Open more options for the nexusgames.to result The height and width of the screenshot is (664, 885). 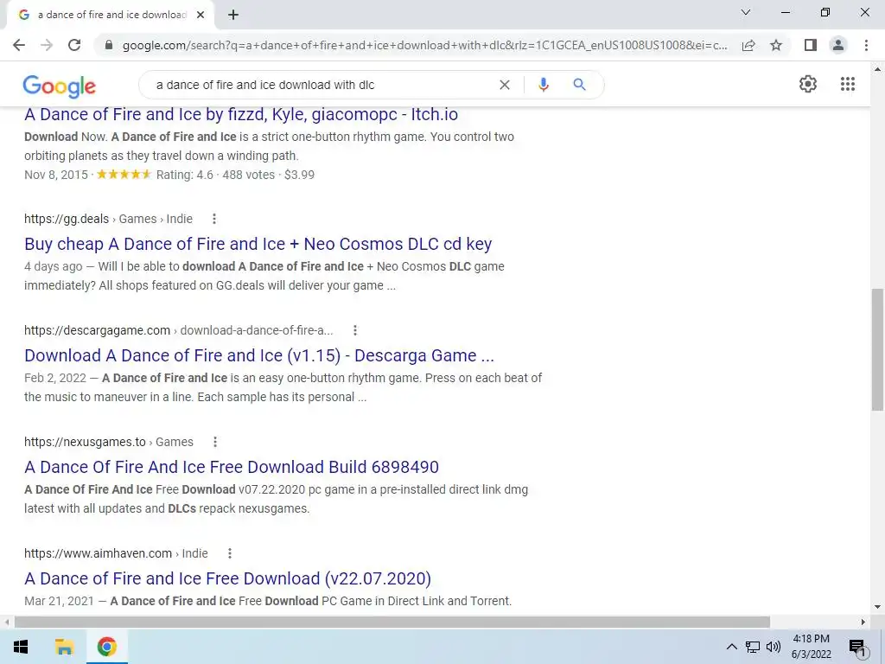pos(214,442)
